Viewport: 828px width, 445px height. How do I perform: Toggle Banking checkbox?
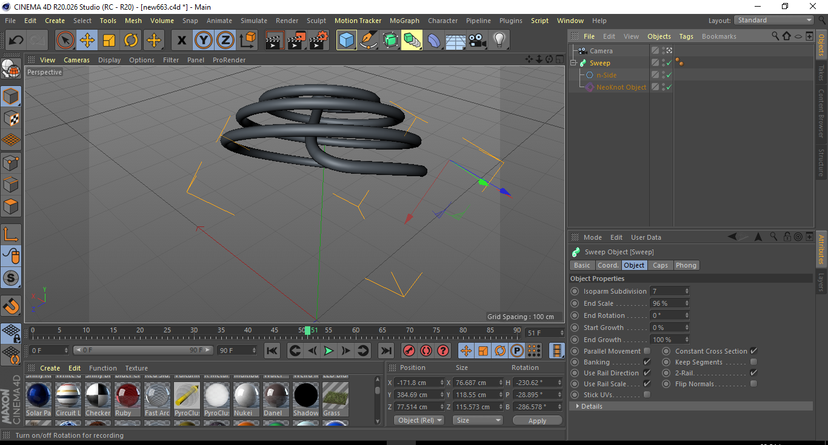(647, 362)
